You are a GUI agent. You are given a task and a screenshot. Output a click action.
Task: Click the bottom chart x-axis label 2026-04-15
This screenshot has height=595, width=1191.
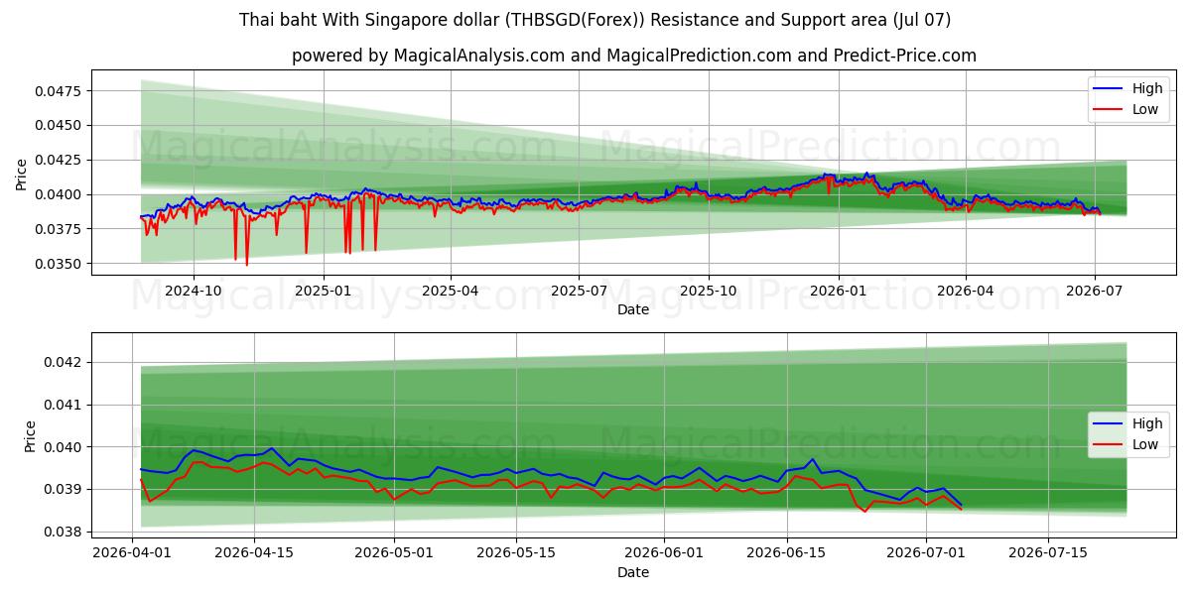(x=255, y=554)
